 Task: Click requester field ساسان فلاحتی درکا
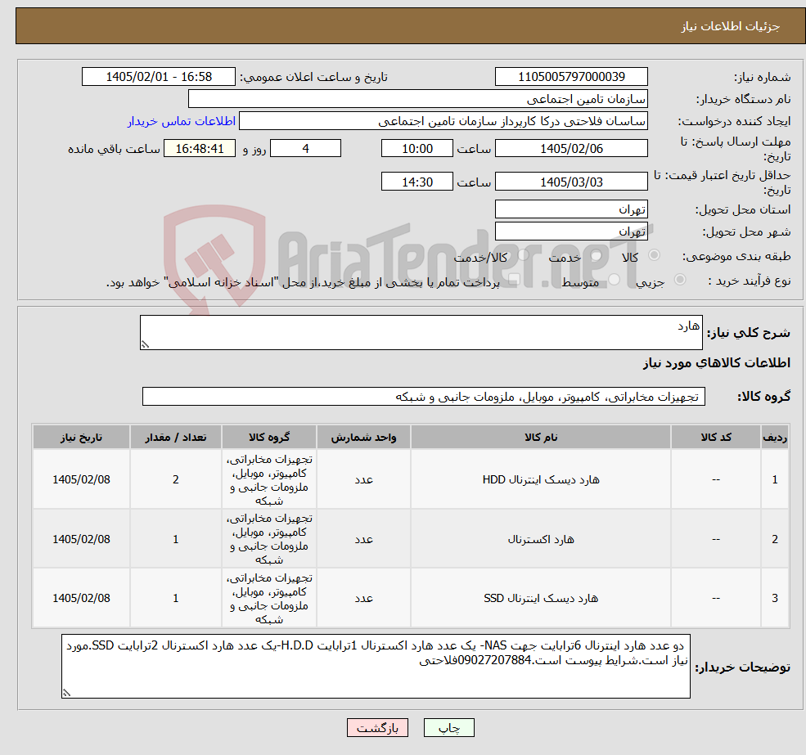tap(443, 121)
